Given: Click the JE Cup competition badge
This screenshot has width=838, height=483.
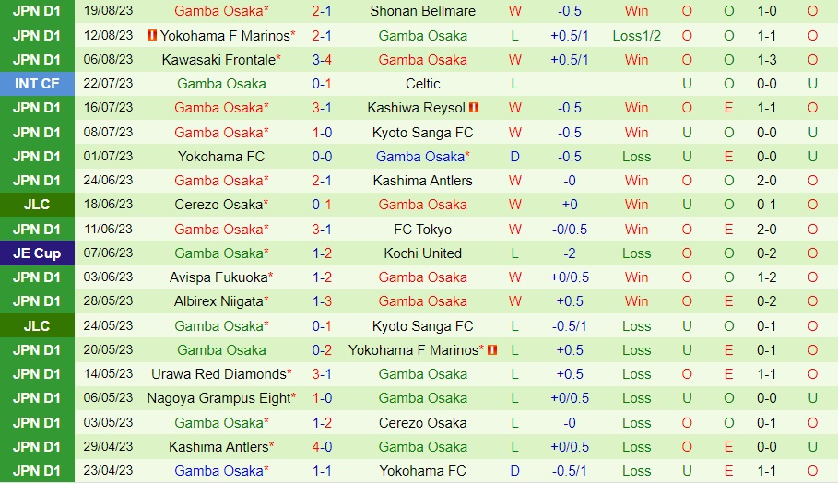Looking at the screenshot, I should point(37,253).
